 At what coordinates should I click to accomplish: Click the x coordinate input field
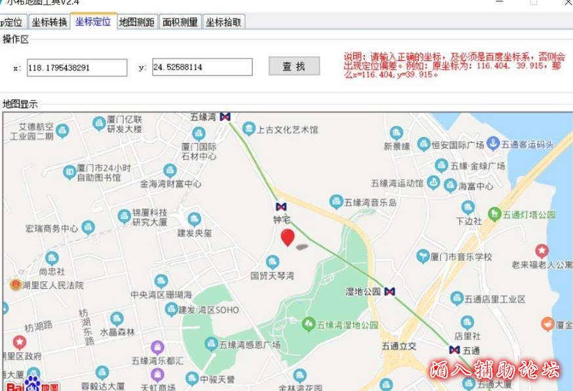click(77, 68)
